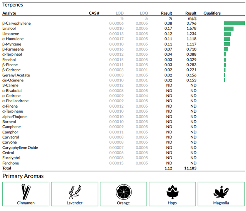Screen dimensions: 246x211
Task: Click the Geranyl Acetate analyte name
Action: [16, 75]
